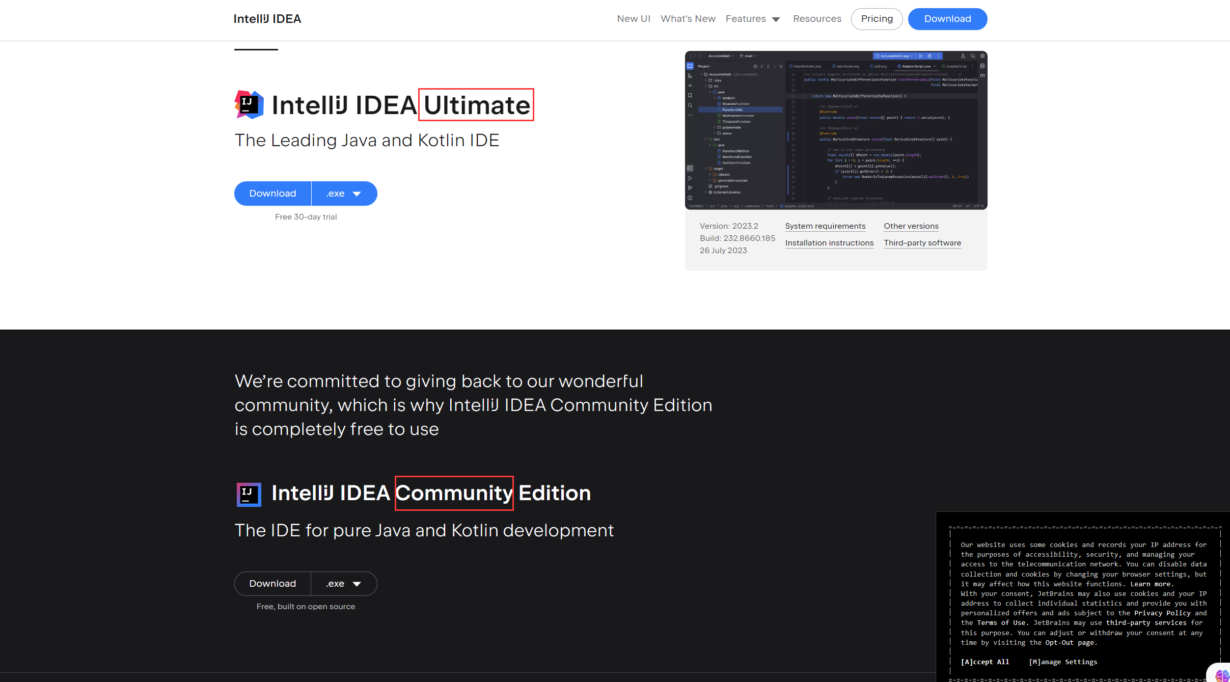Viewport: 1230px width, 682px height.
Task: Click the blue header Download button
Action: 947,19
